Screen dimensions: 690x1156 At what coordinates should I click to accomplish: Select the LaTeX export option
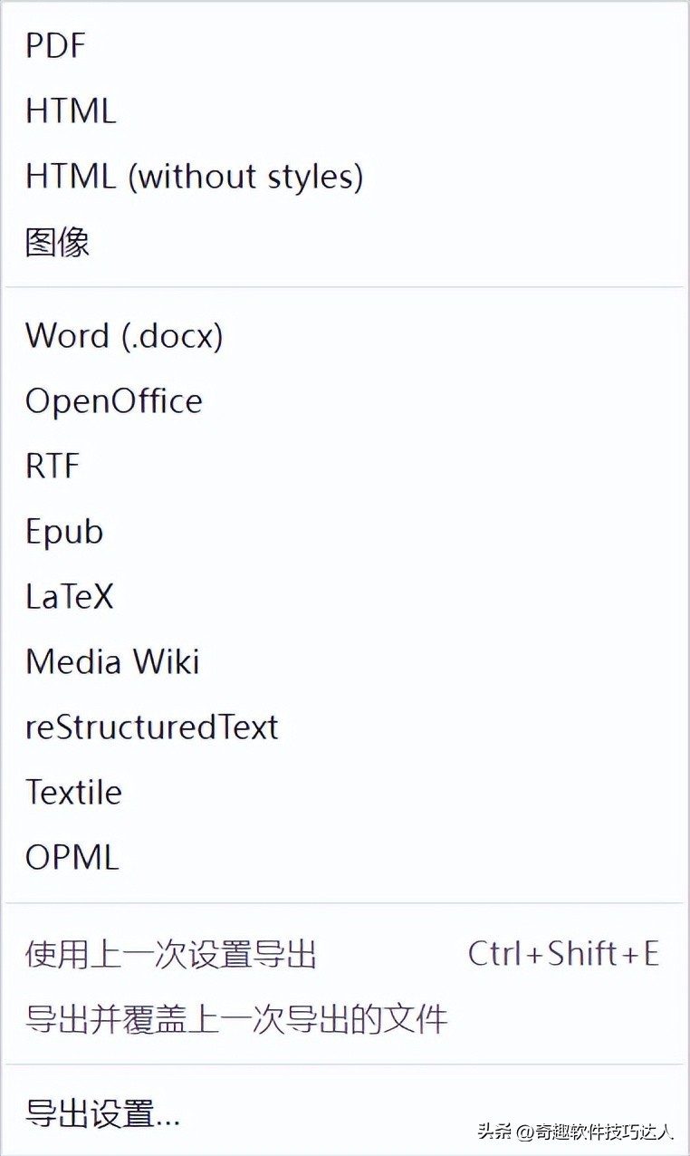[69, 597]
